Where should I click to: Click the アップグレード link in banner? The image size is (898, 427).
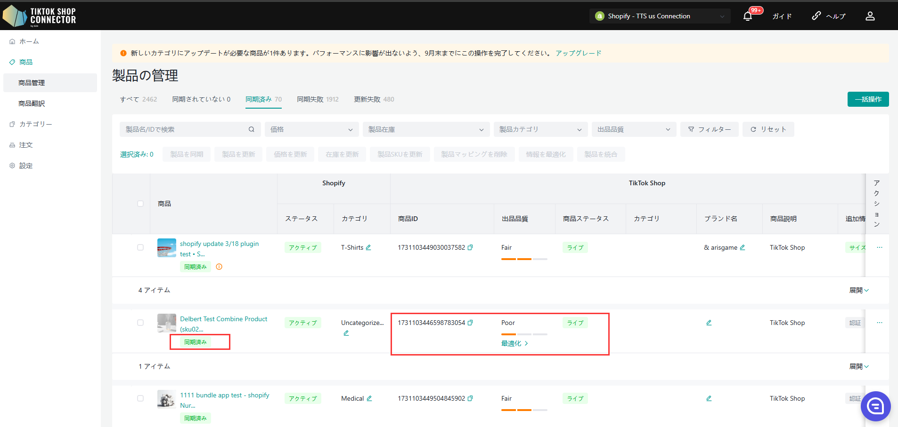point(578,53)
